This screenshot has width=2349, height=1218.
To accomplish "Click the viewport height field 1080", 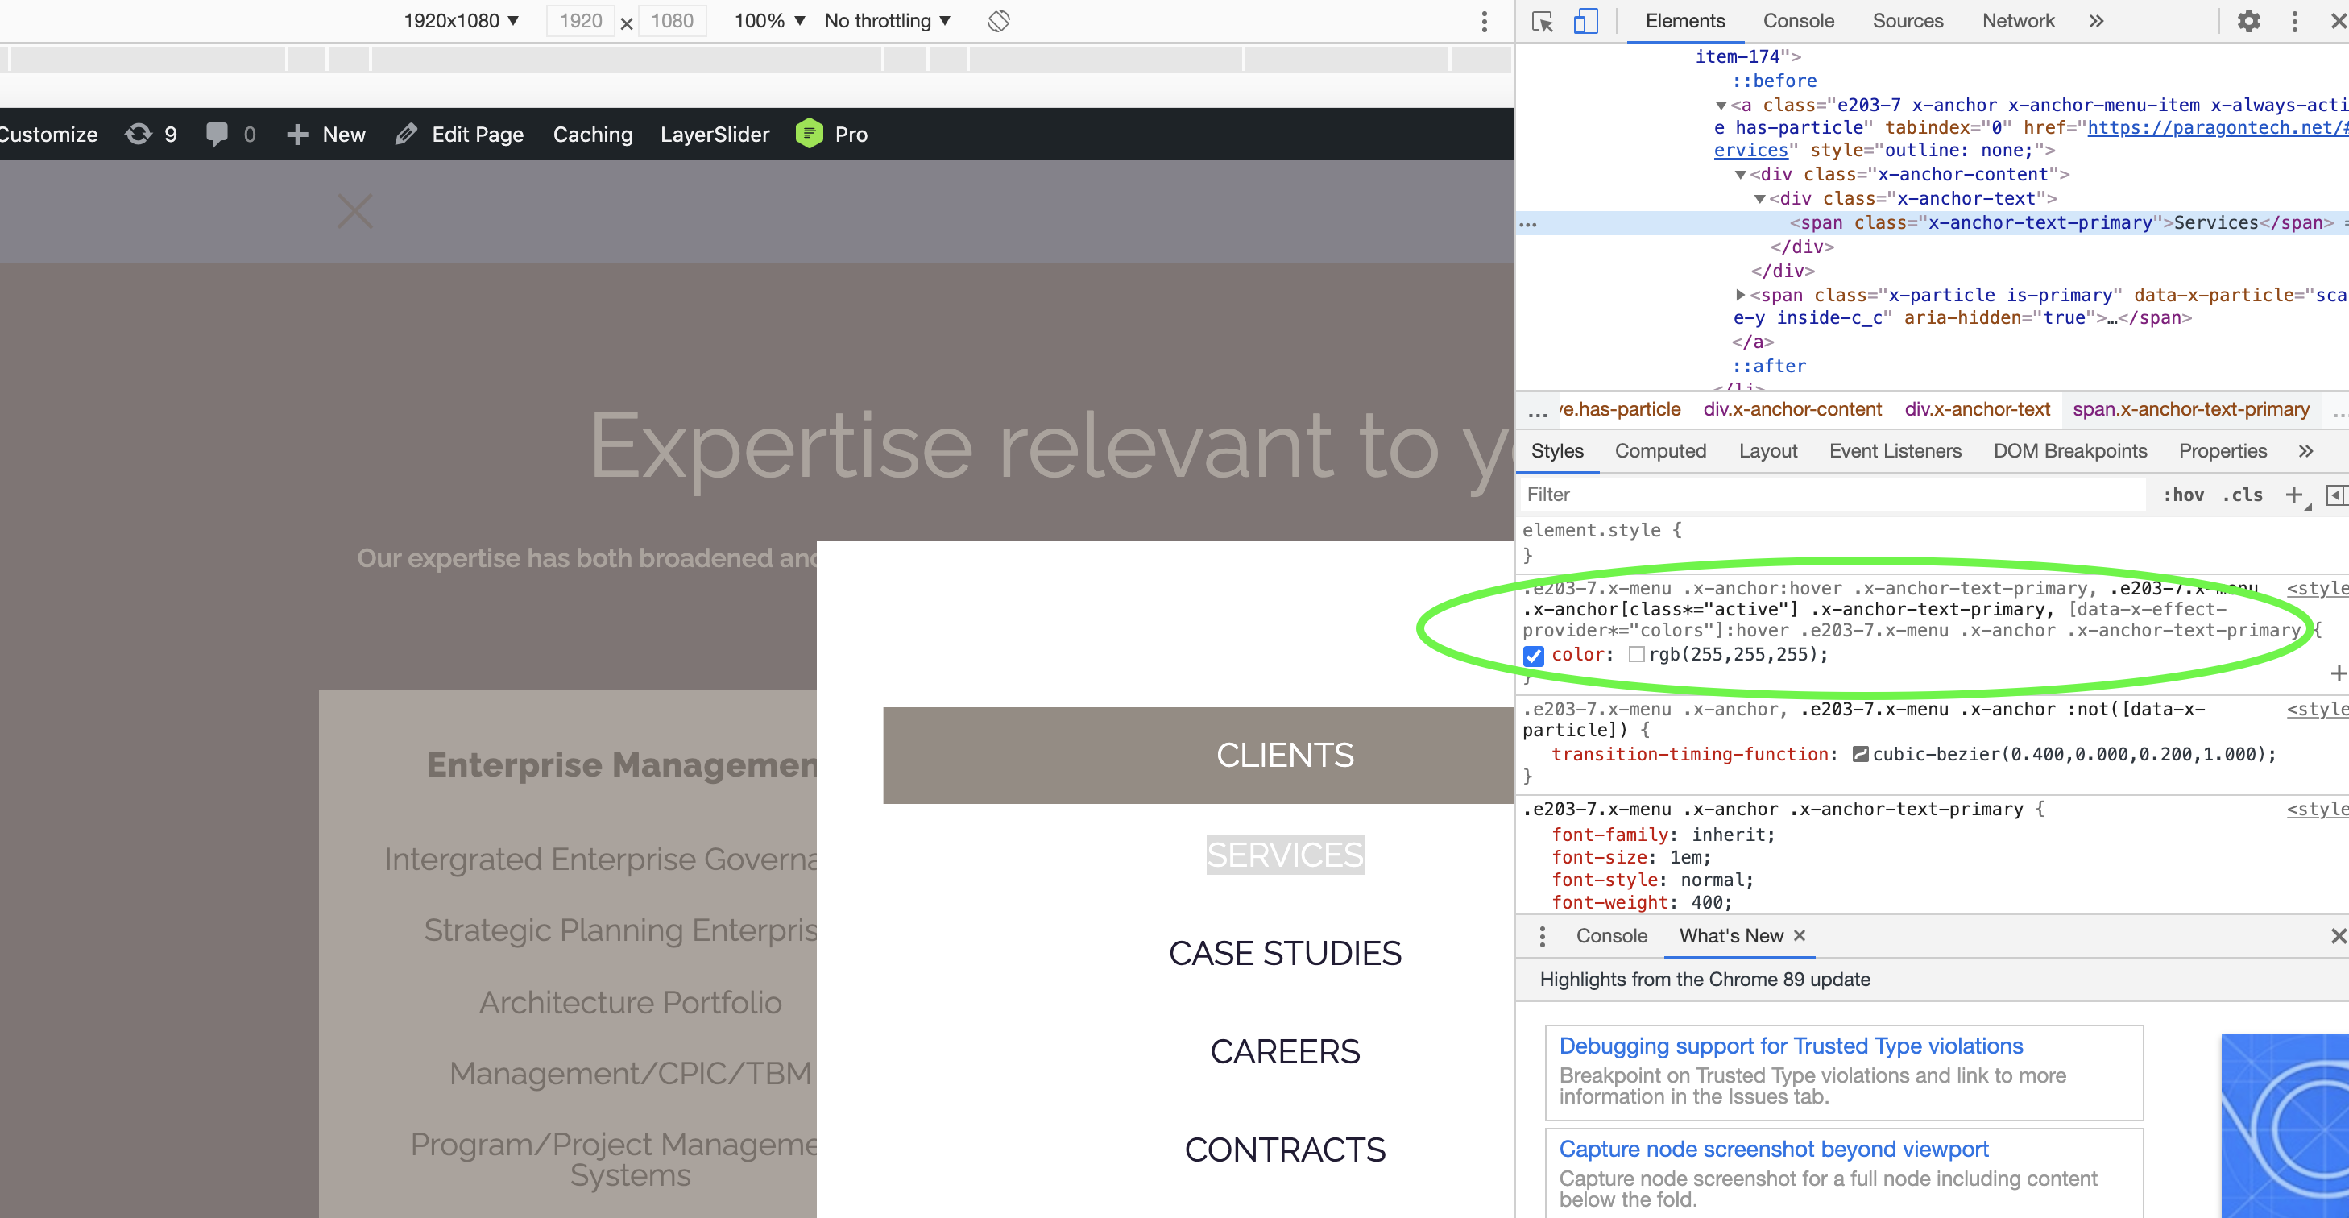I will [672, 21].
